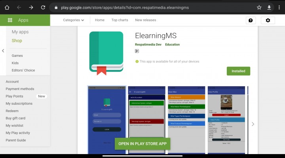Open the Top charts tab
Viewport: 285px width, 158px height.
click(x=120, y=20)
